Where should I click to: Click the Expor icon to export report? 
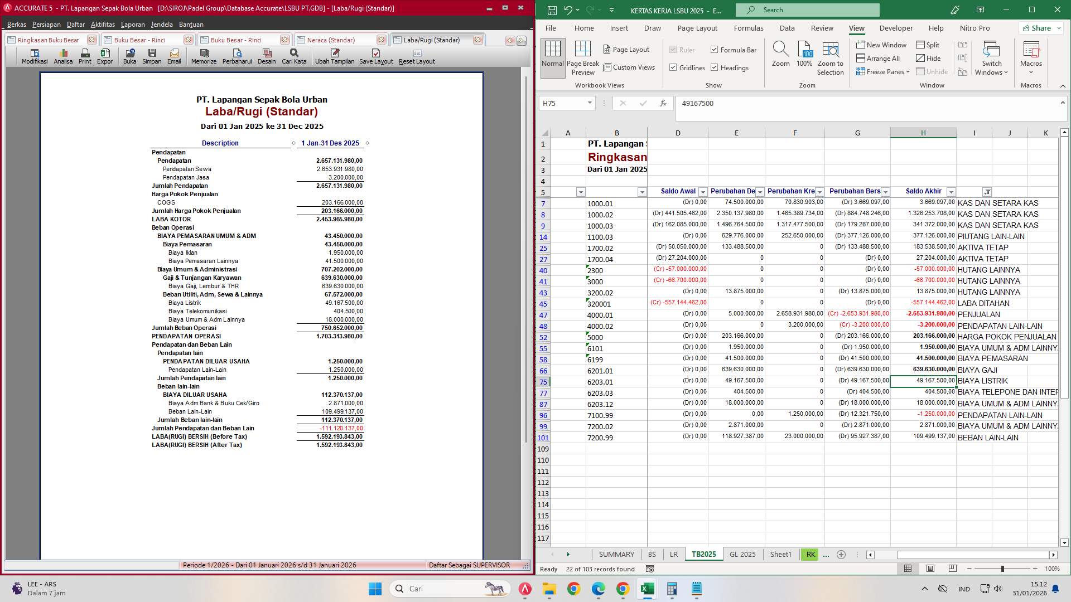(105, 55)
